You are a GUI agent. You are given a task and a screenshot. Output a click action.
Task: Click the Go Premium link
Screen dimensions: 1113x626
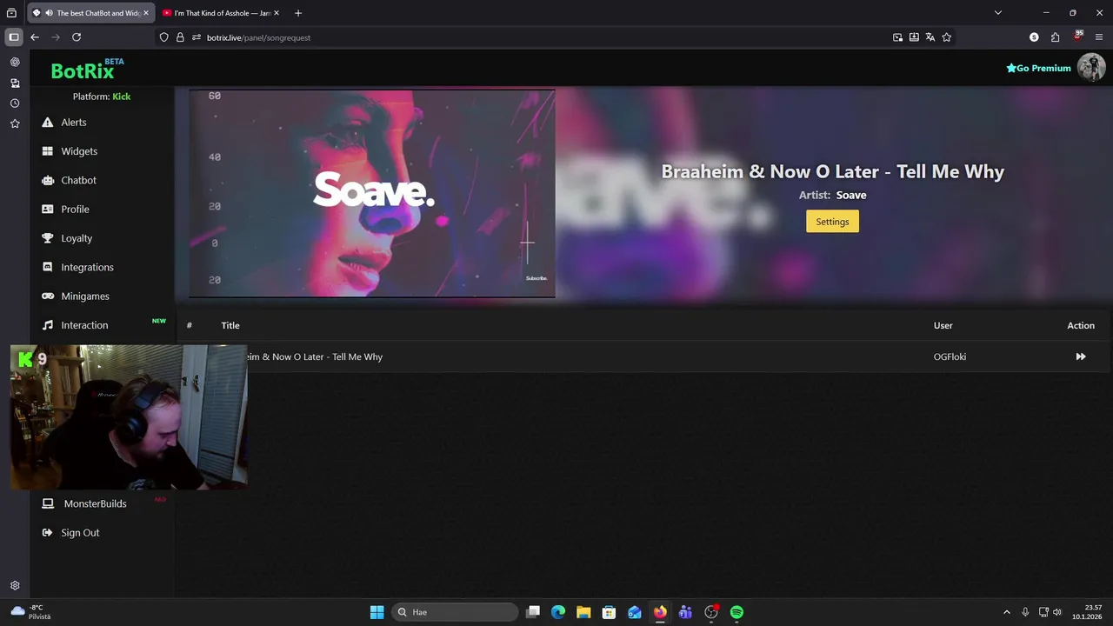[1038, 68]
